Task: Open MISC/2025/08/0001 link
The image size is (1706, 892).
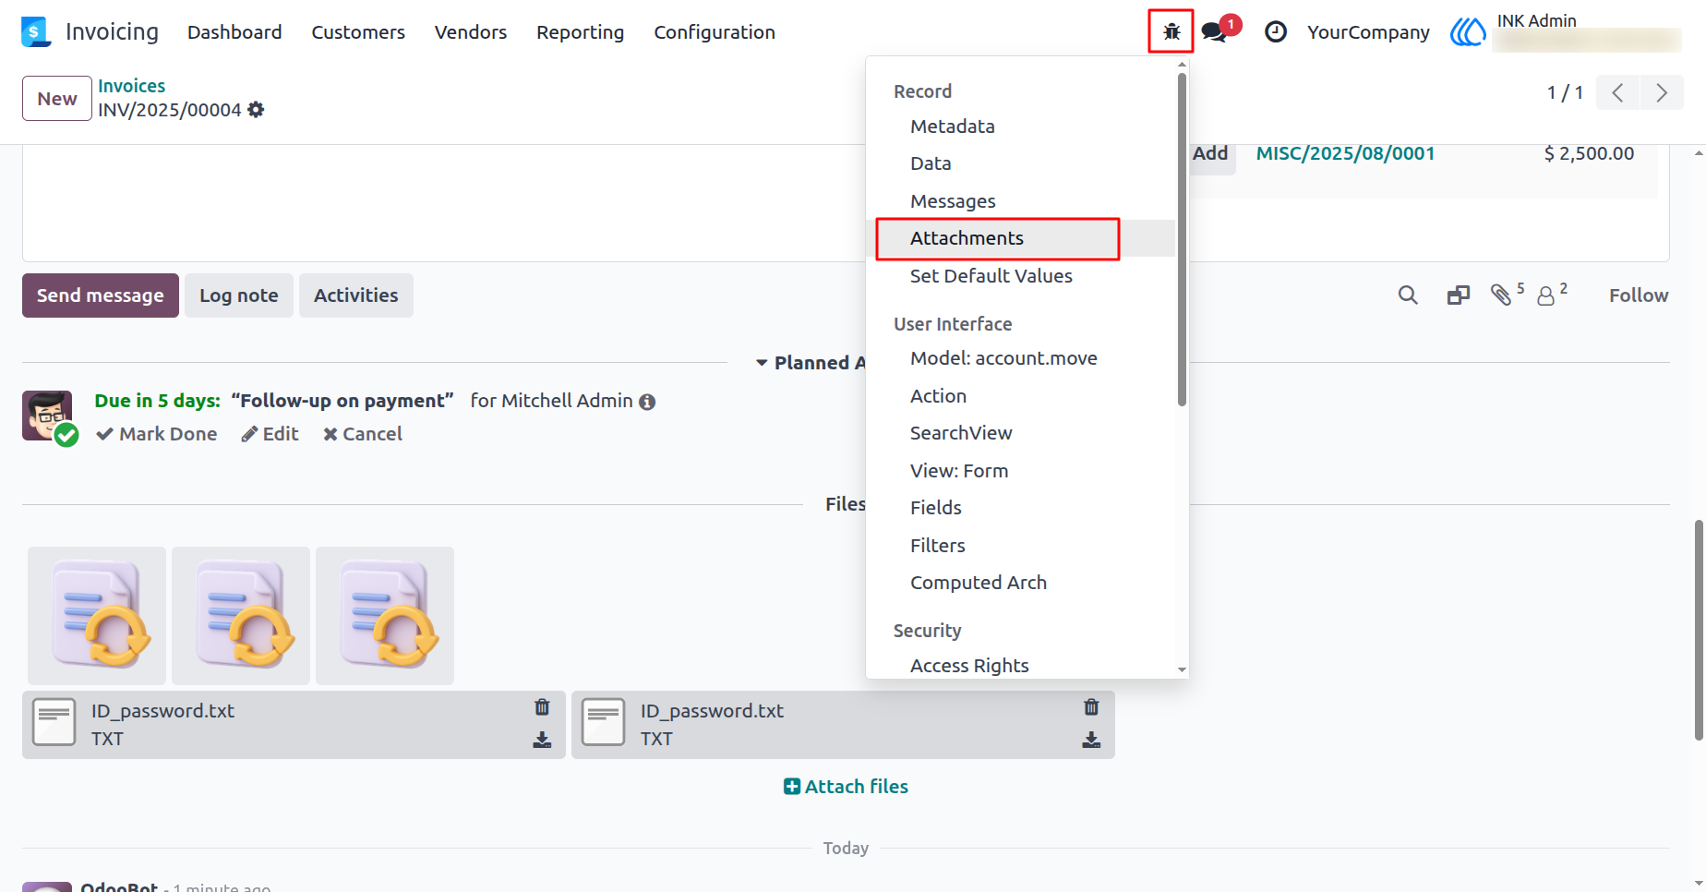Action: 1345,153
